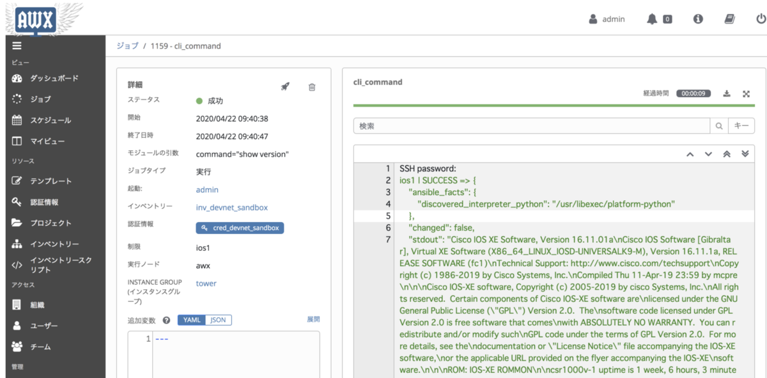Screen dimensions: 767x378
Task: Click the "SSH password:" output line
Action: tap(428, 169)
